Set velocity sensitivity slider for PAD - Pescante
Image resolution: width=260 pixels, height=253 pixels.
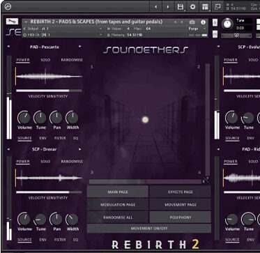[x=49, y=91]
